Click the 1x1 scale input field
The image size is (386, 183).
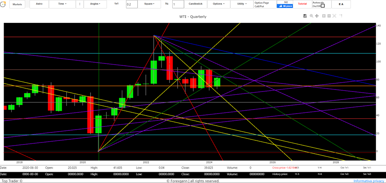click(131, 4)
